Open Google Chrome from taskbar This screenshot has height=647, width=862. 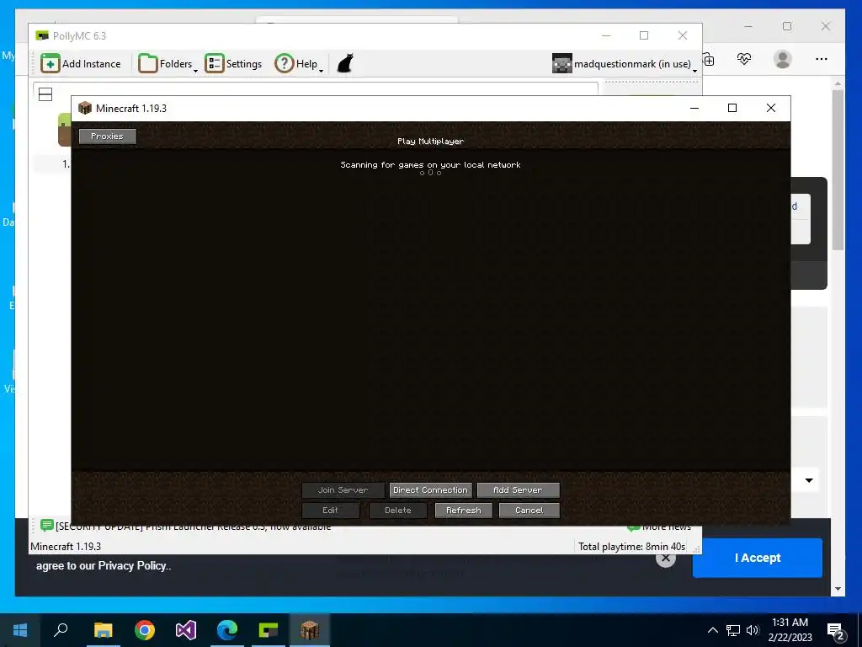145,630
